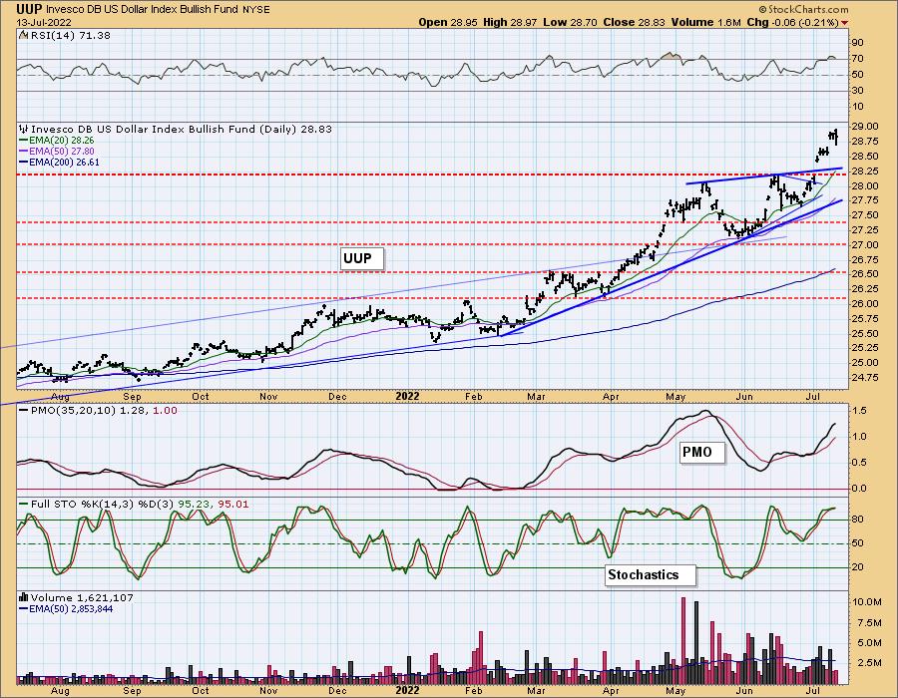
Task: Click the RSI indicator icon beside RSI(14)
Action: pos(24,35)
